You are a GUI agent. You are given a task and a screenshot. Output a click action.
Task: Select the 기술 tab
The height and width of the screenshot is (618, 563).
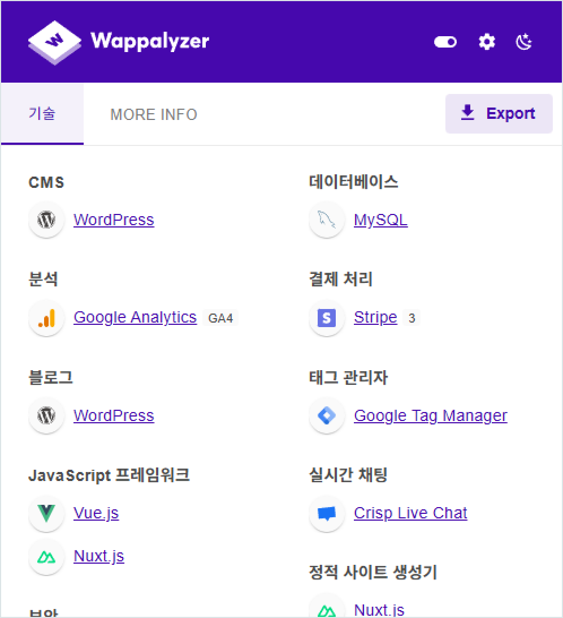pos(42,114)
